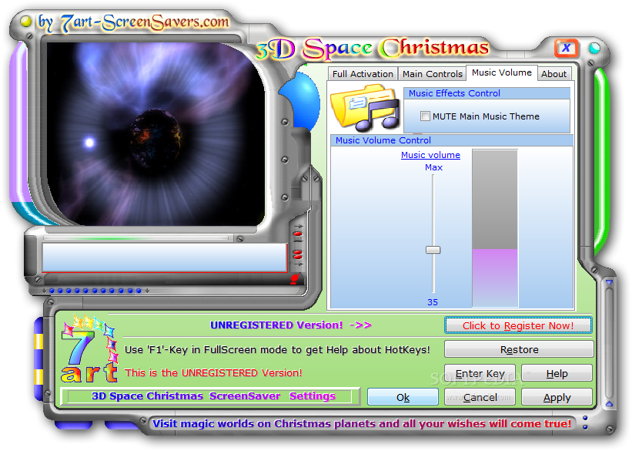Click the 7art-ScreenSavers.com title link
The image size is (632, 451).
click(x=134, y=22)
